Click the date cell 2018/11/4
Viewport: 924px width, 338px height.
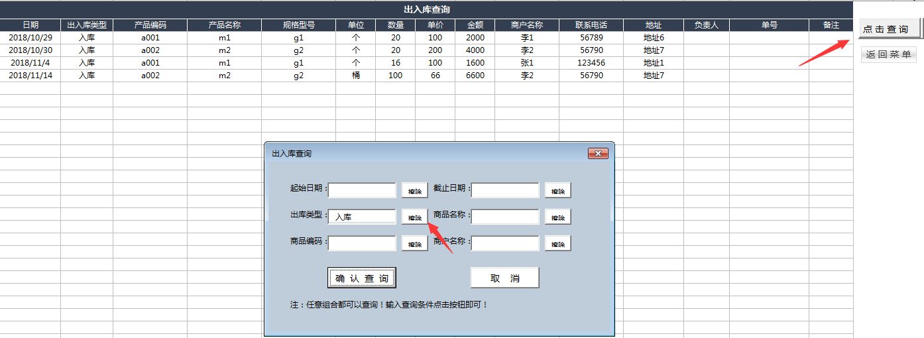tap(30, 63)
